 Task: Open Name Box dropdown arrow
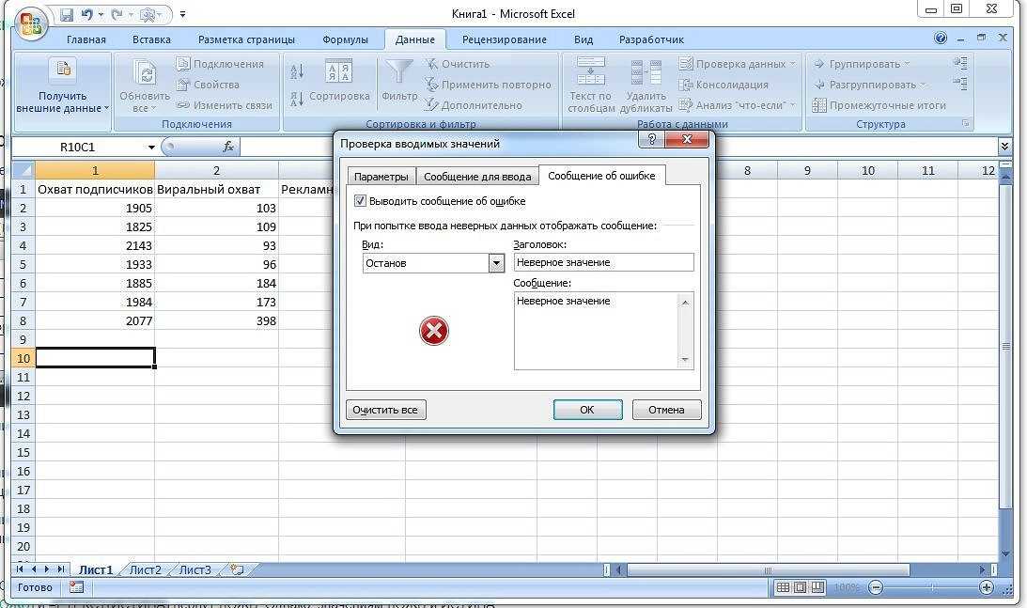(x=151, y=148)
